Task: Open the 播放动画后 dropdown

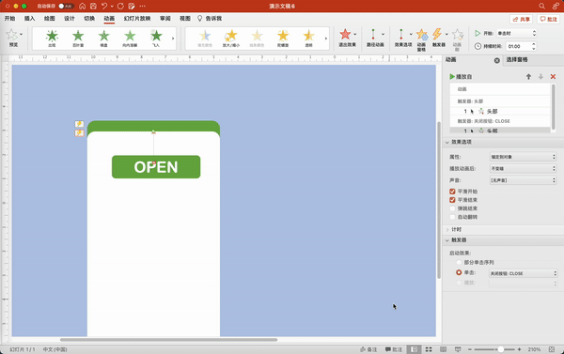Action: click(523, 168)
